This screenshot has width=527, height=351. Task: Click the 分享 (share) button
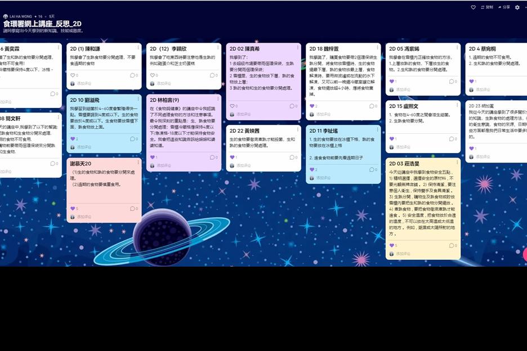503,7
